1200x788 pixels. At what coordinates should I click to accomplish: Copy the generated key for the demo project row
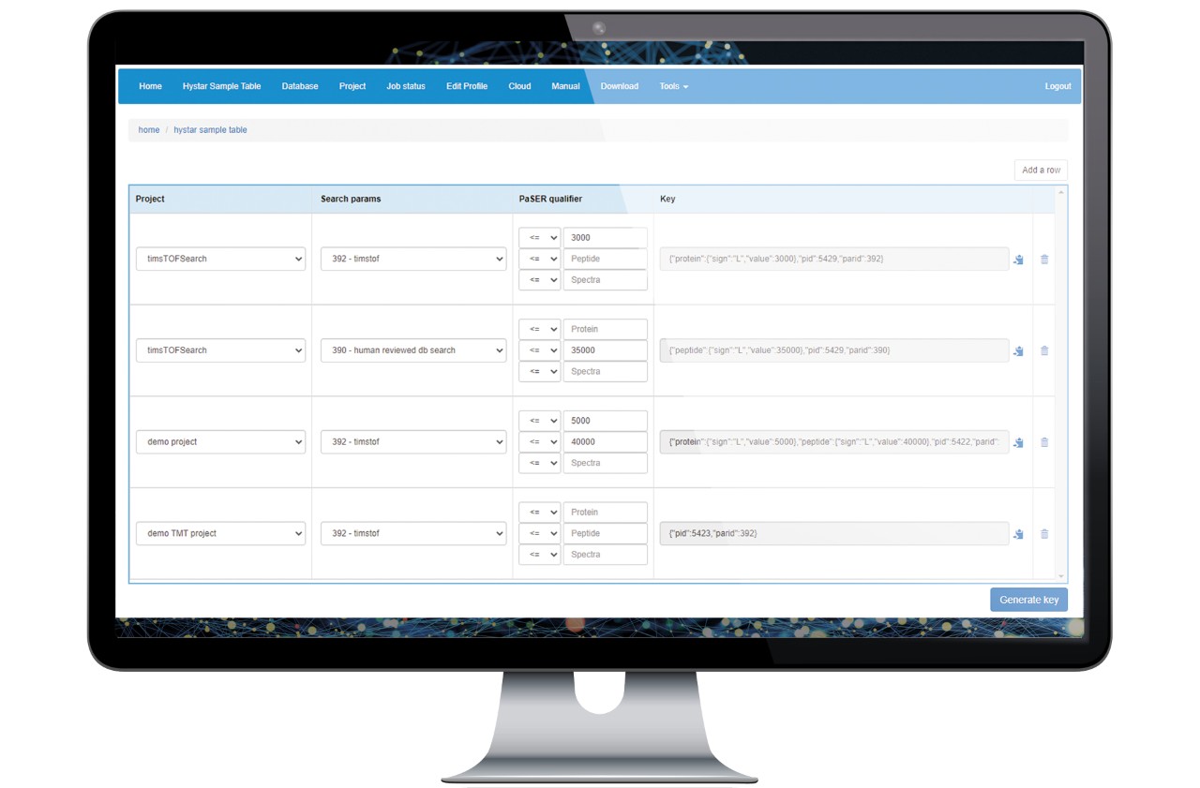pyautogui.click(x=1018, y=441)
